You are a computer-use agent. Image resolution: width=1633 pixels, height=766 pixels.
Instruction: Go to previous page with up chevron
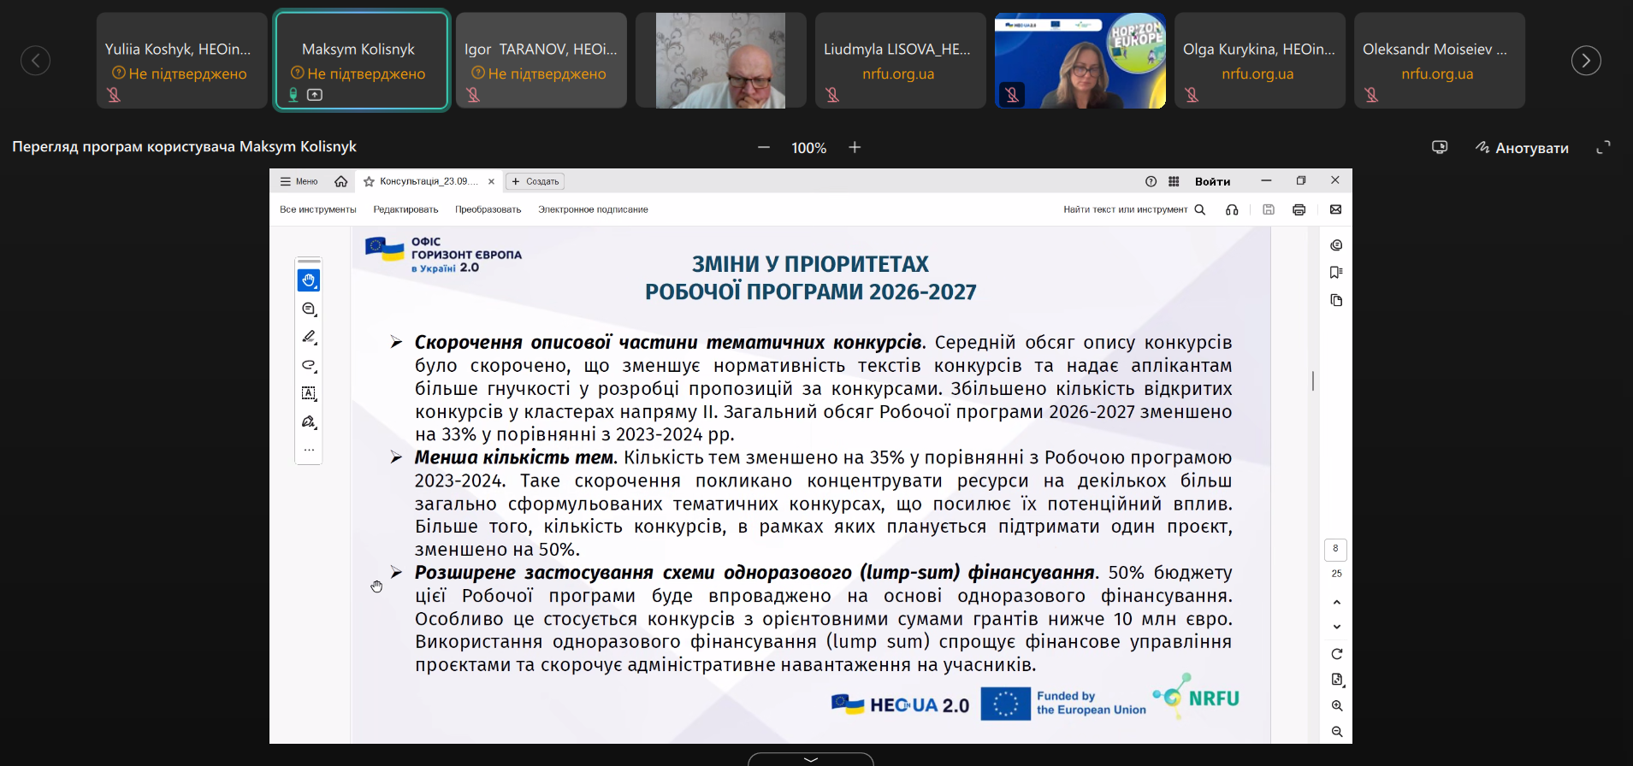1336,602
